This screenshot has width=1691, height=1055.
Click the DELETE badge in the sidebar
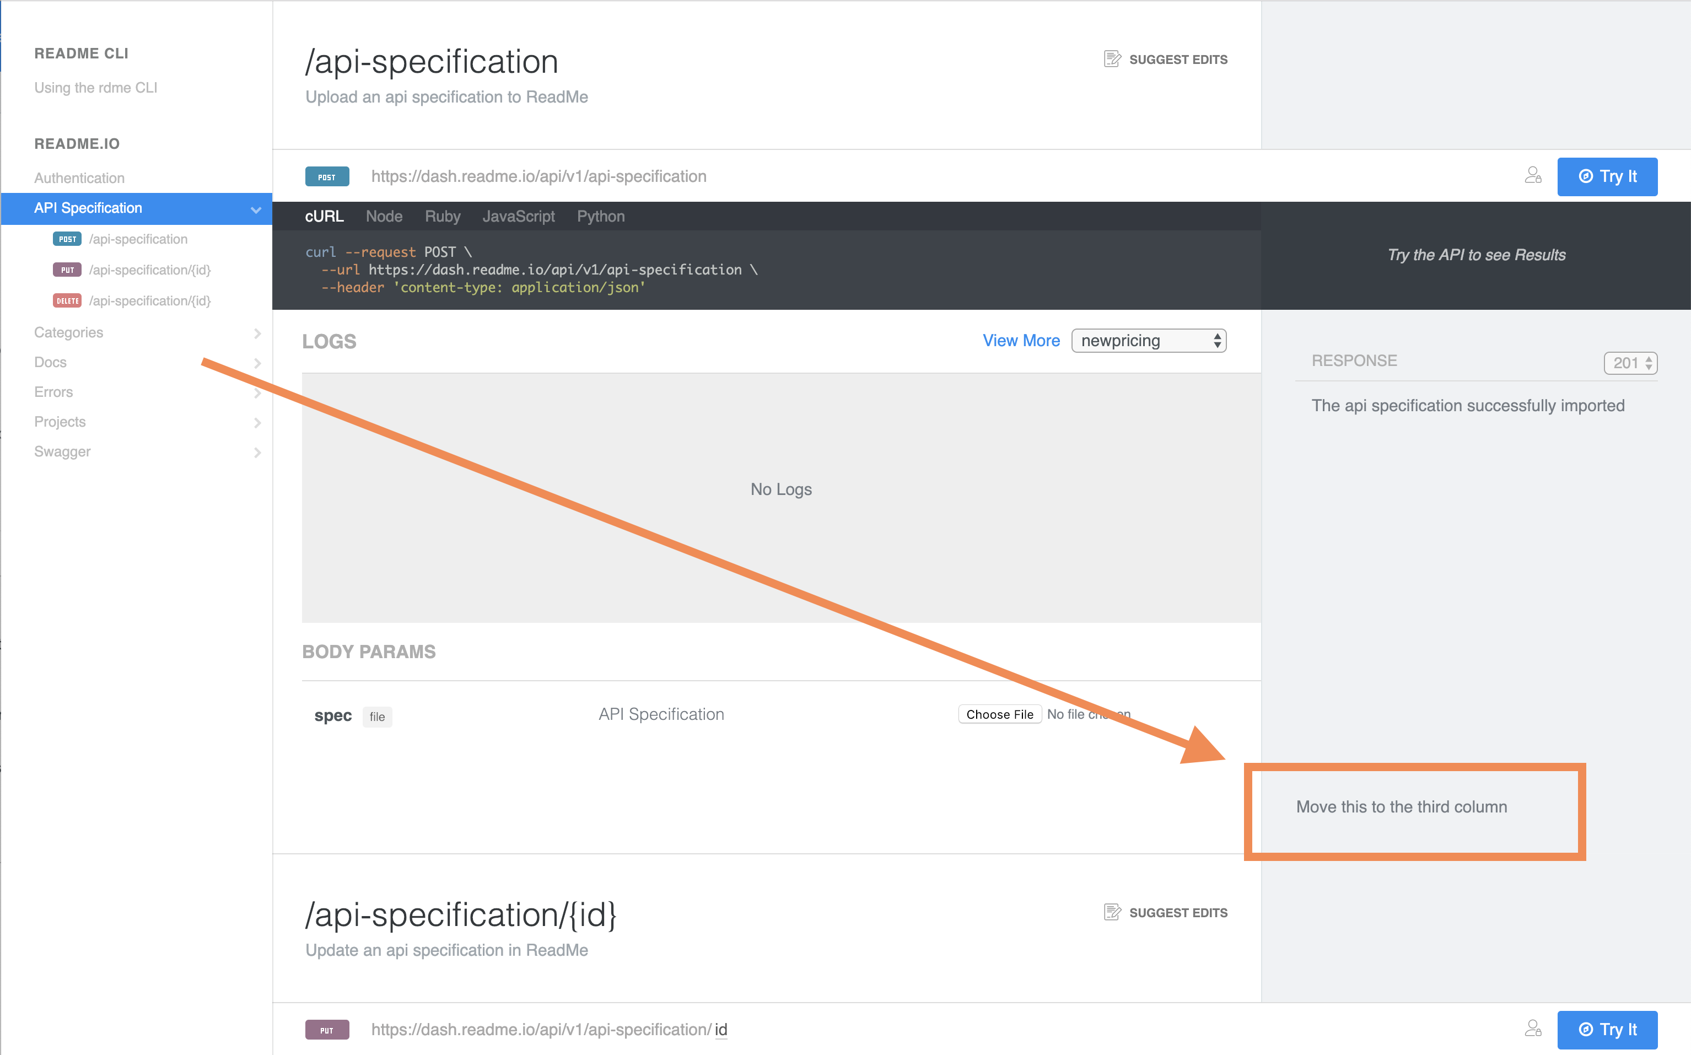click(x=67, y=301)
